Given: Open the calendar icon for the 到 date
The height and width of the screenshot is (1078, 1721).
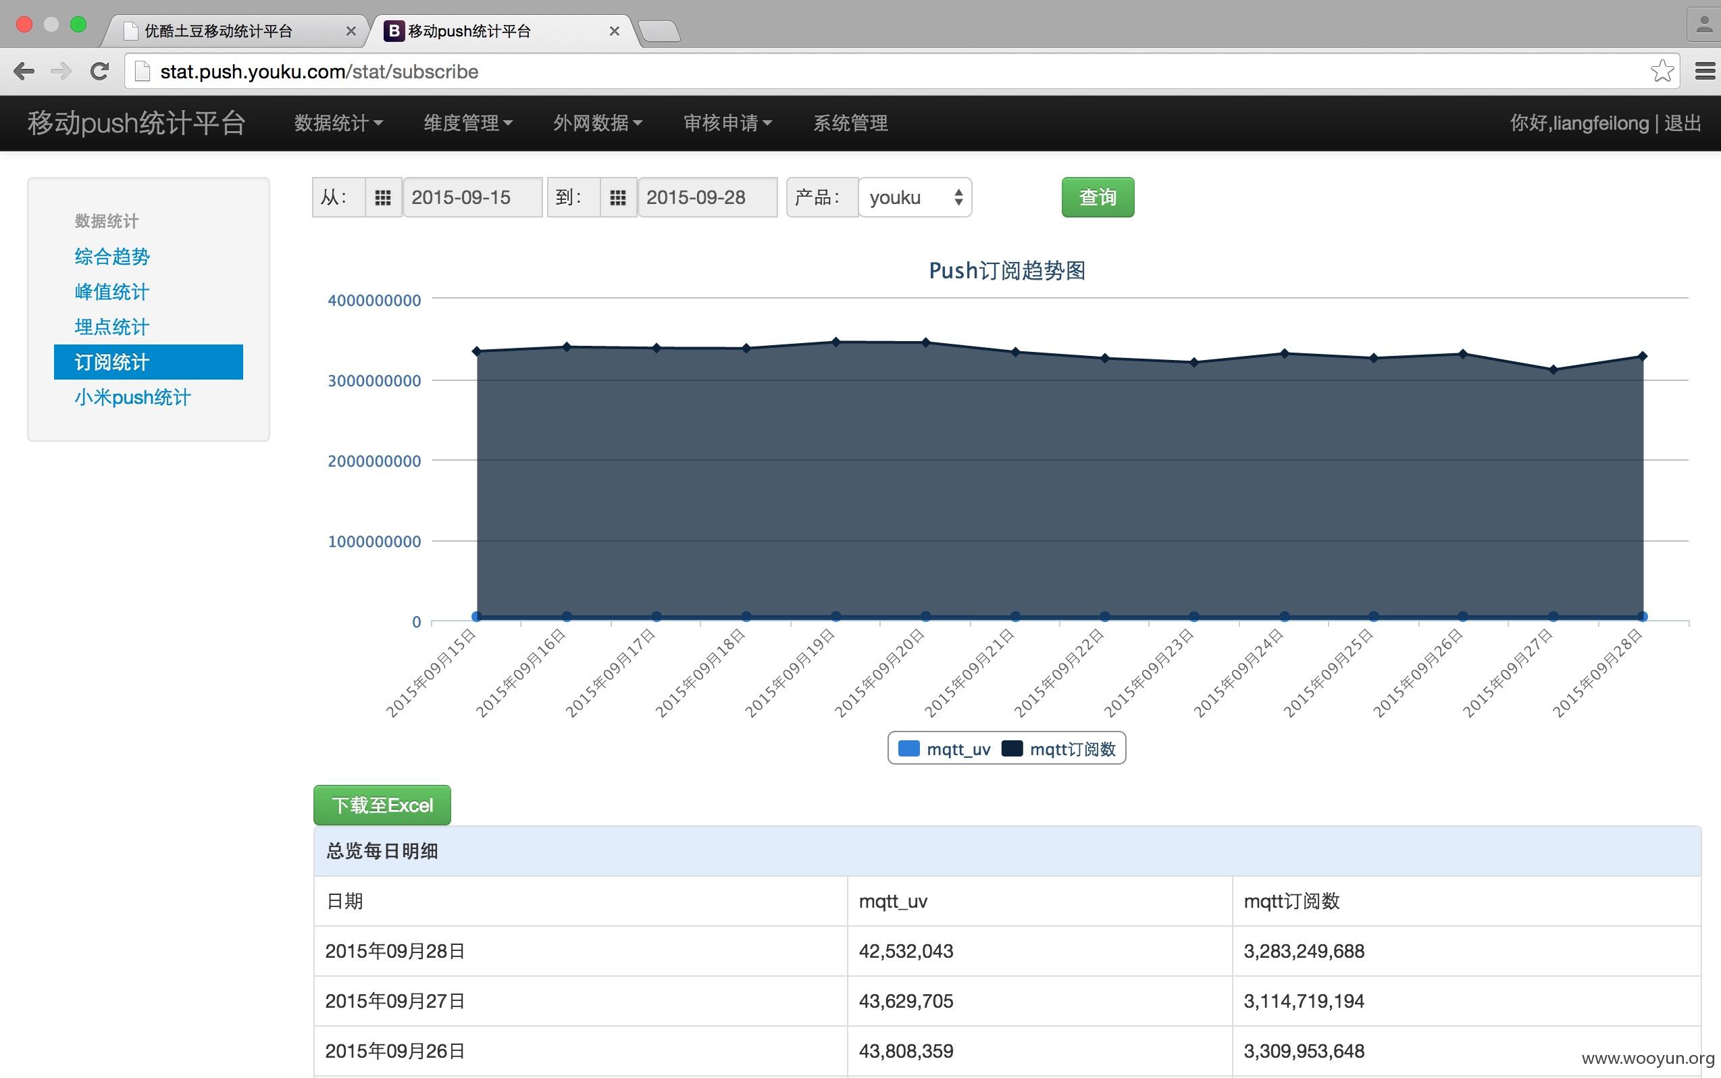Looking at the screenshot, I should [x=618, y=197].
